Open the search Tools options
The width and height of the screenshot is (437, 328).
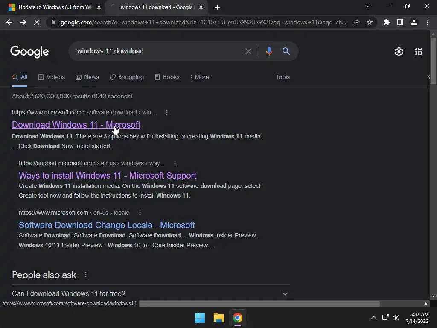(x=283, y=77)
